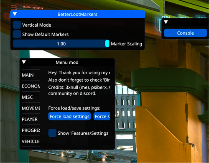Click the 'Also don't forget to check' line
This screenshot has width=209, height=163.
pos(79,80)
